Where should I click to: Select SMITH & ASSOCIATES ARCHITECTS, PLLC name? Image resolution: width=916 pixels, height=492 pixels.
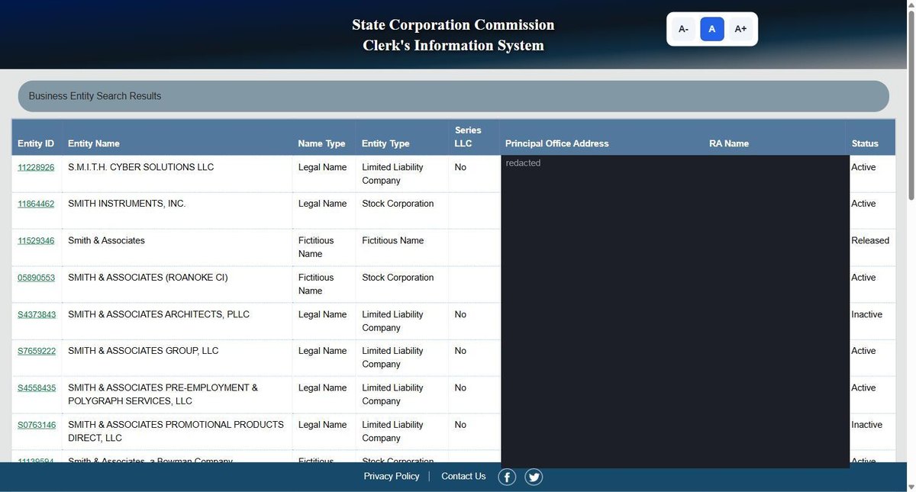pyautogui.click(x=159, y=314)
